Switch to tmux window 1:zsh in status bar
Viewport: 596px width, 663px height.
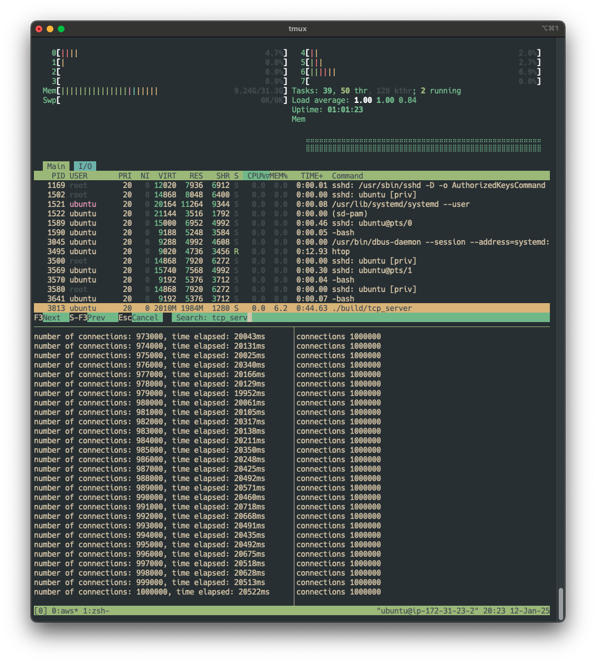(96, 611)
